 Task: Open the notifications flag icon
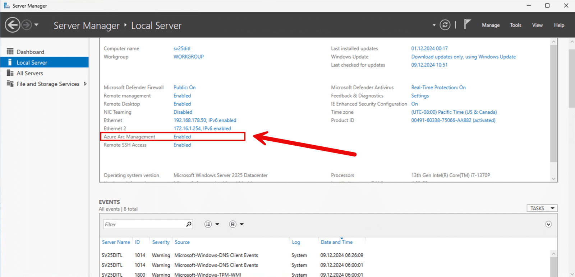[467, 24]
